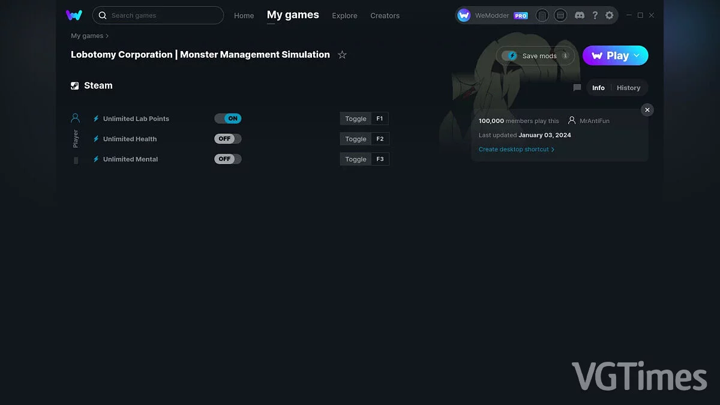Open the overlay window icon

pyautogui.click(x=560, y=16)
